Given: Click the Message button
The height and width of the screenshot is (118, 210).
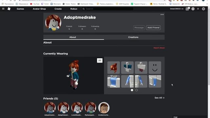Looking at the screenshot, I should (x=139, y=28).
